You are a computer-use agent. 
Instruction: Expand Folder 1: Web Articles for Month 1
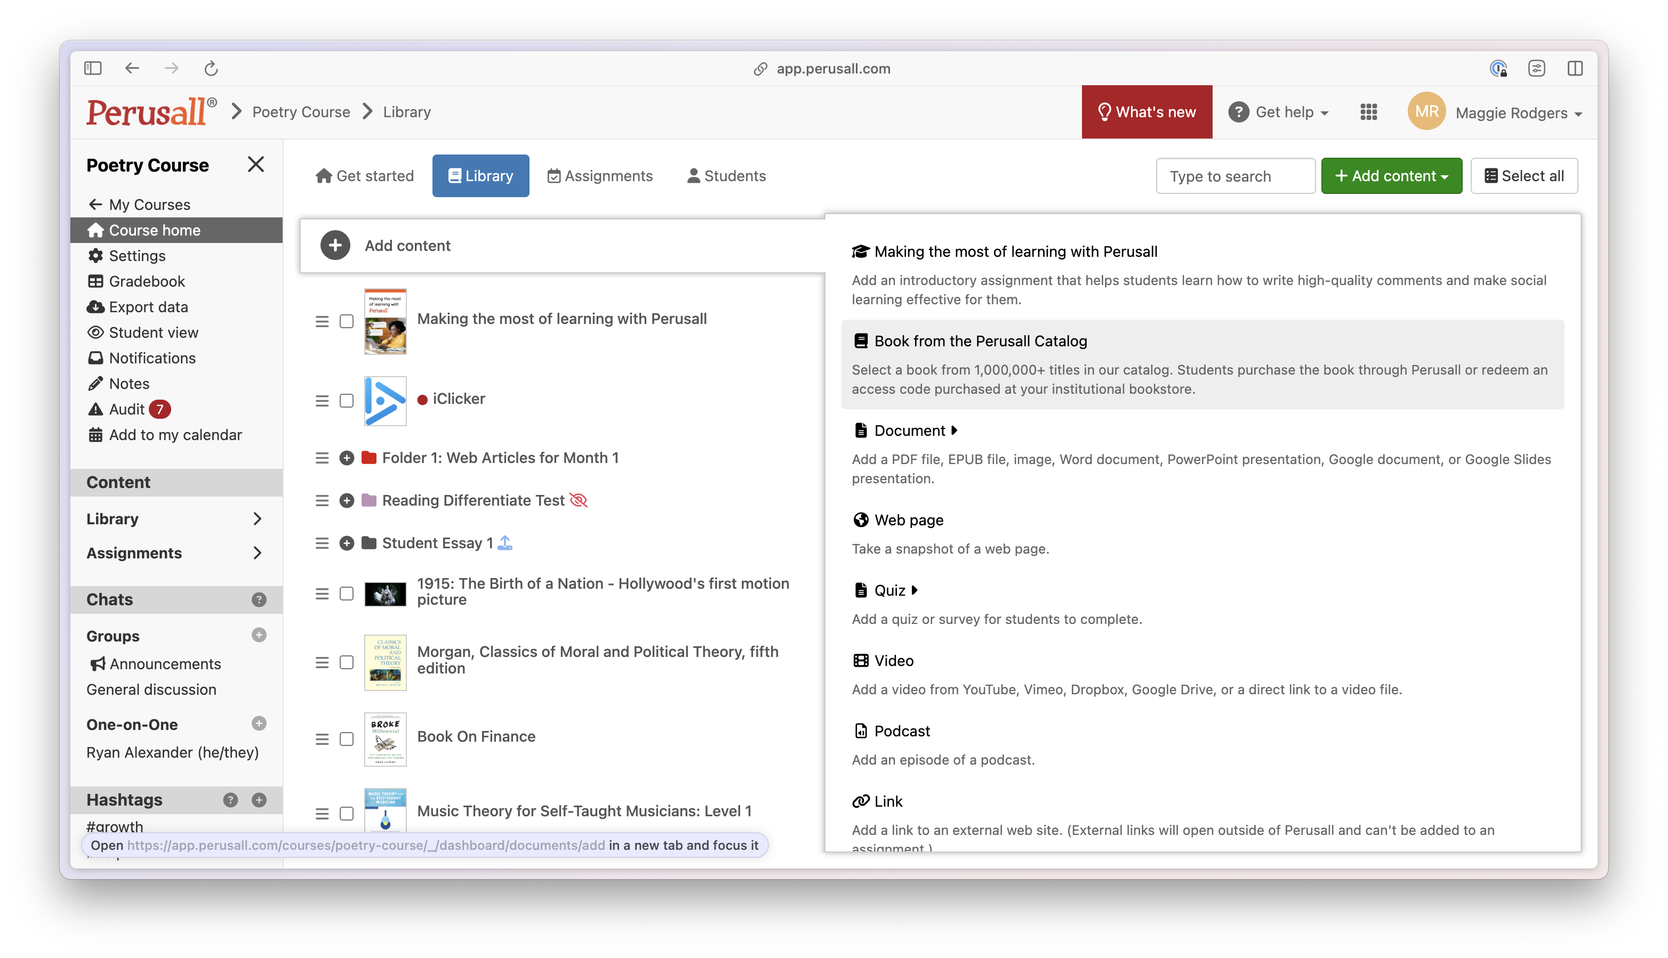click(x=347, y=458)
